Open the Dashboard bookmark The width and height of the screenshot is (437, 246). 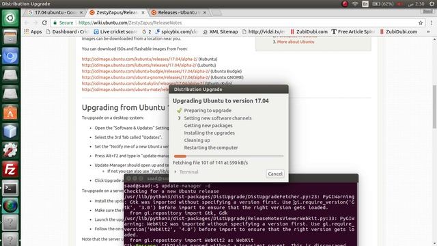point(67,31)
